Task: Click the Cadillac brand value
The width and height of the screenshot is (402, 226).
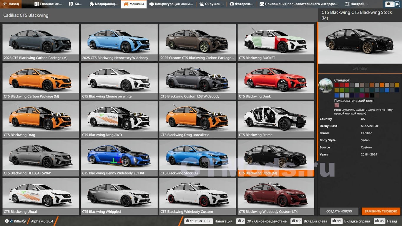Action: [x=366, y=133]
